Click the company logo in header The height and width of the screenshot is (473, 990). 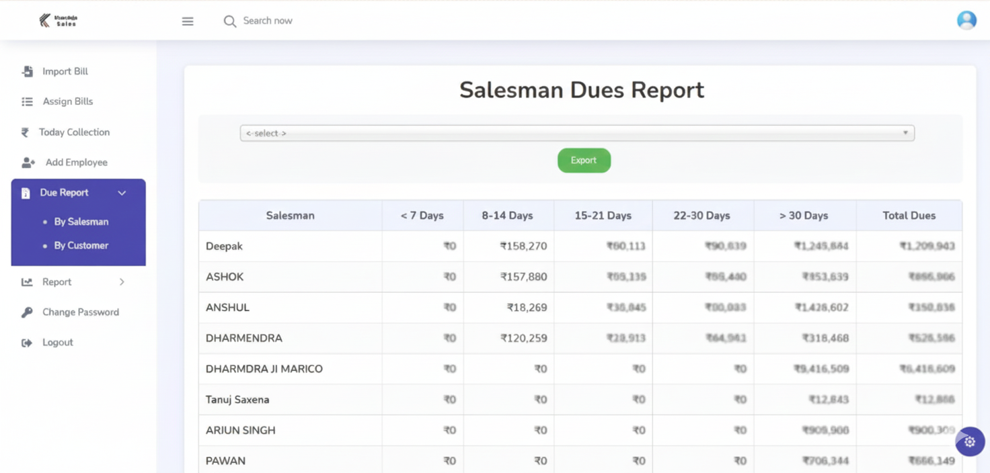(58, 21)
